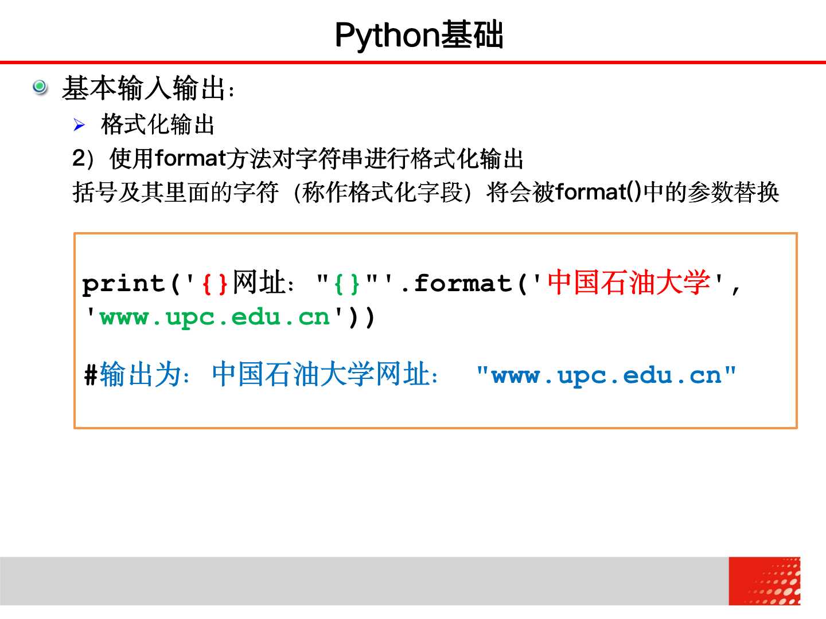Click the sentence beginning "括号及其里面的字符"
This screenshot has height=619, width=826.
[x=426, y=192]
